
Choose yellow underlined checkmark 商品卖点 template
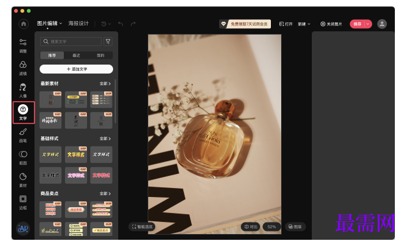pos(50,229)
